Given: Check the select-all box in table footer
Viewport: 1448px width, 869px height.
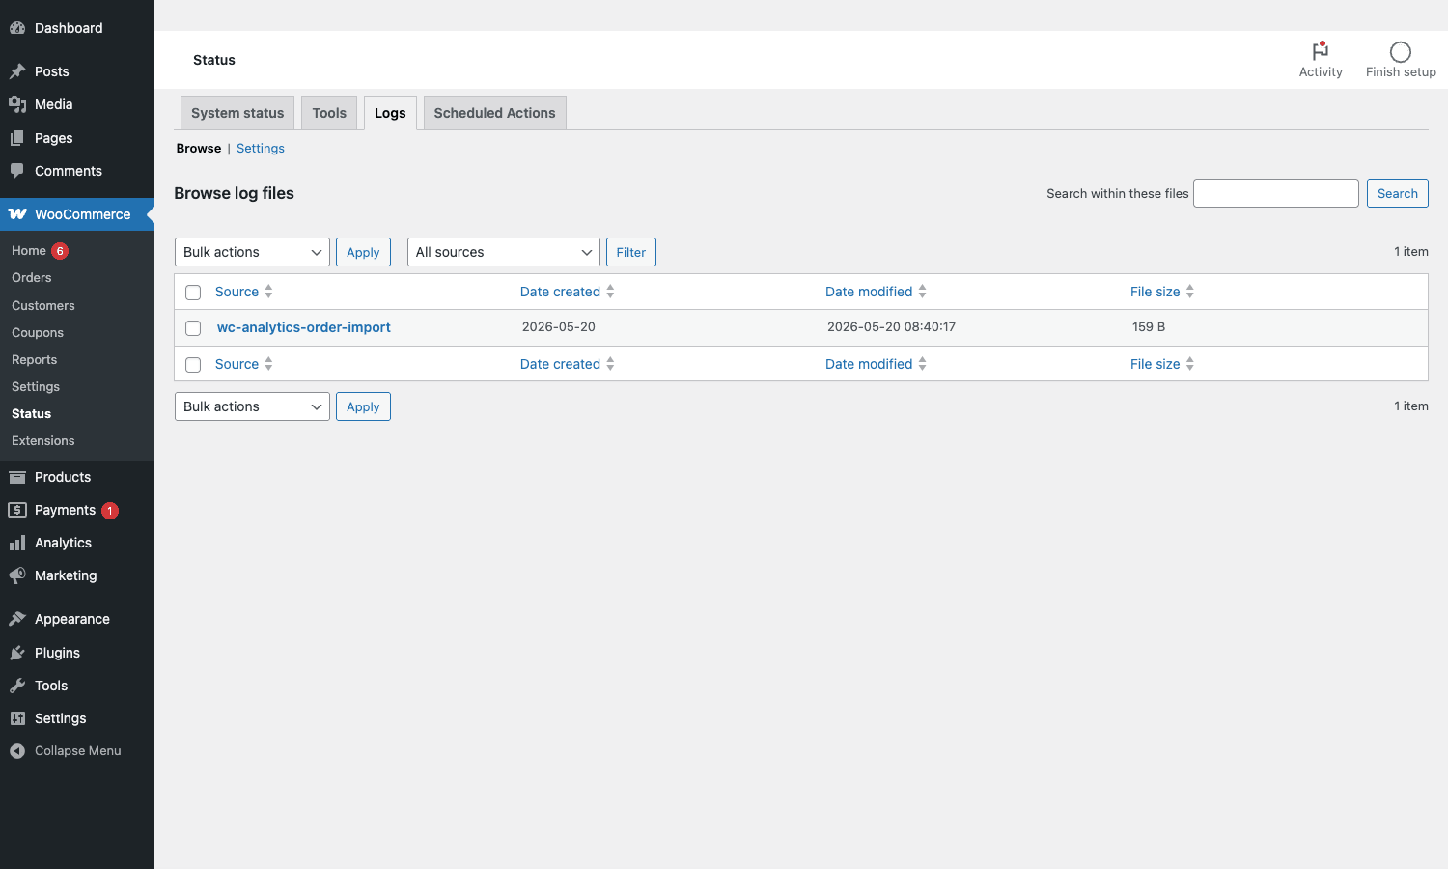Looking at the screenshot, I should click(x=193, y=365).
